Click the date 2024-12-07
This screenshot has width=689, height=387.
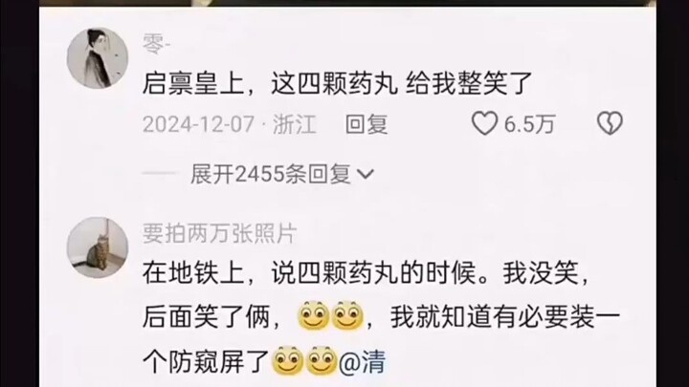(199, 124)
